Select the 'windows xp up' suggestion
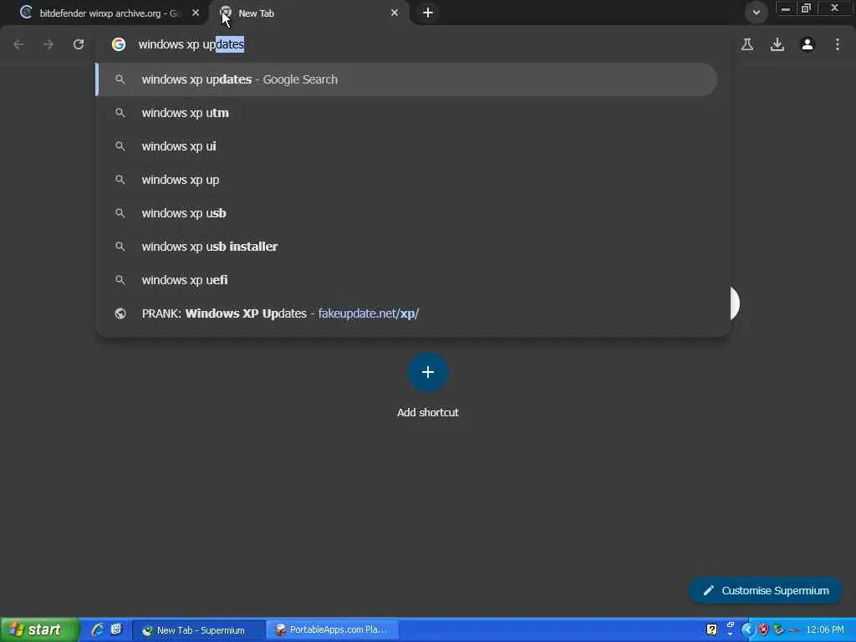 point(406,180)
